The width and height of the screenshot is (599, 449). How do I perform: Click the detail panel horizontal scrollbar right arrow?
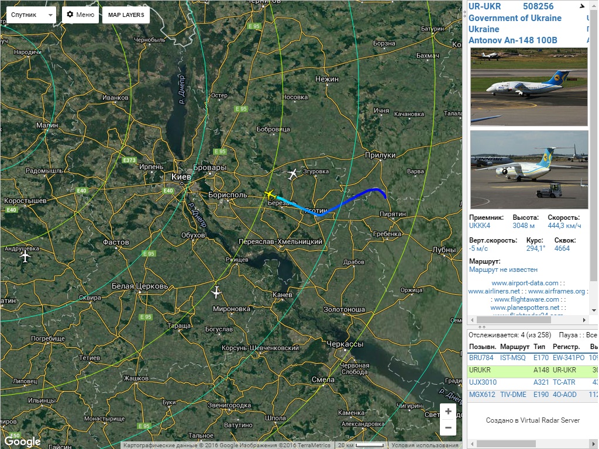(x=584, y=320)
